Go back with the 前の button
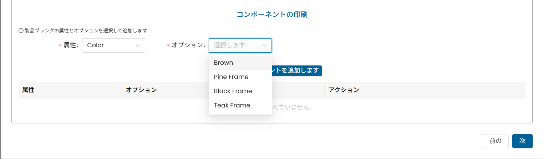 pos(495,141)
